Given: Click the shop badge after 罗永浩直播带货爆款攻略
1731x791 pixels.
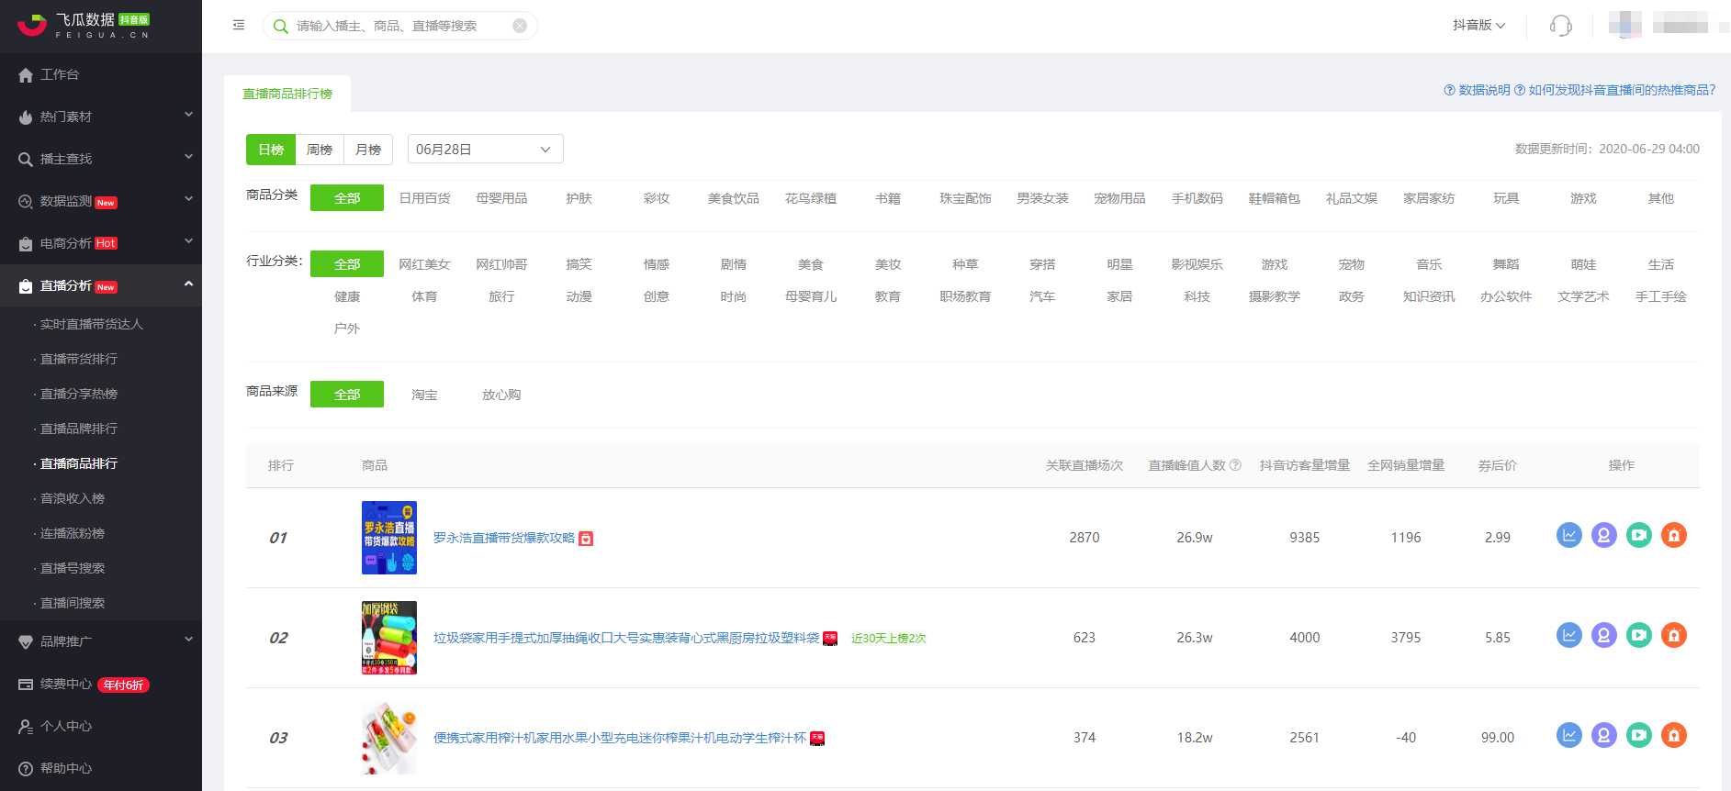Looking at the screenshot, I should [x=586, y=539].
